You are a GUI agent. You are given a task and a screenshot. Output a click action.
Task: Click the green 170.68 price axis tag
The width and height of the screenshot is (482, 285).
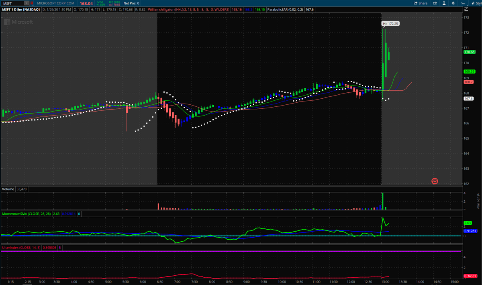470,52
